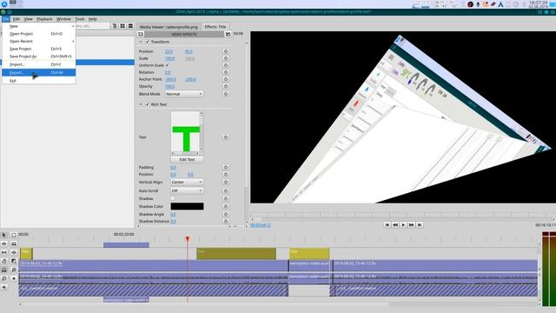This screenshot has height=313, width=556.
Task: Open the Vertical Align Center dropdown
Action: coord(187,182)
